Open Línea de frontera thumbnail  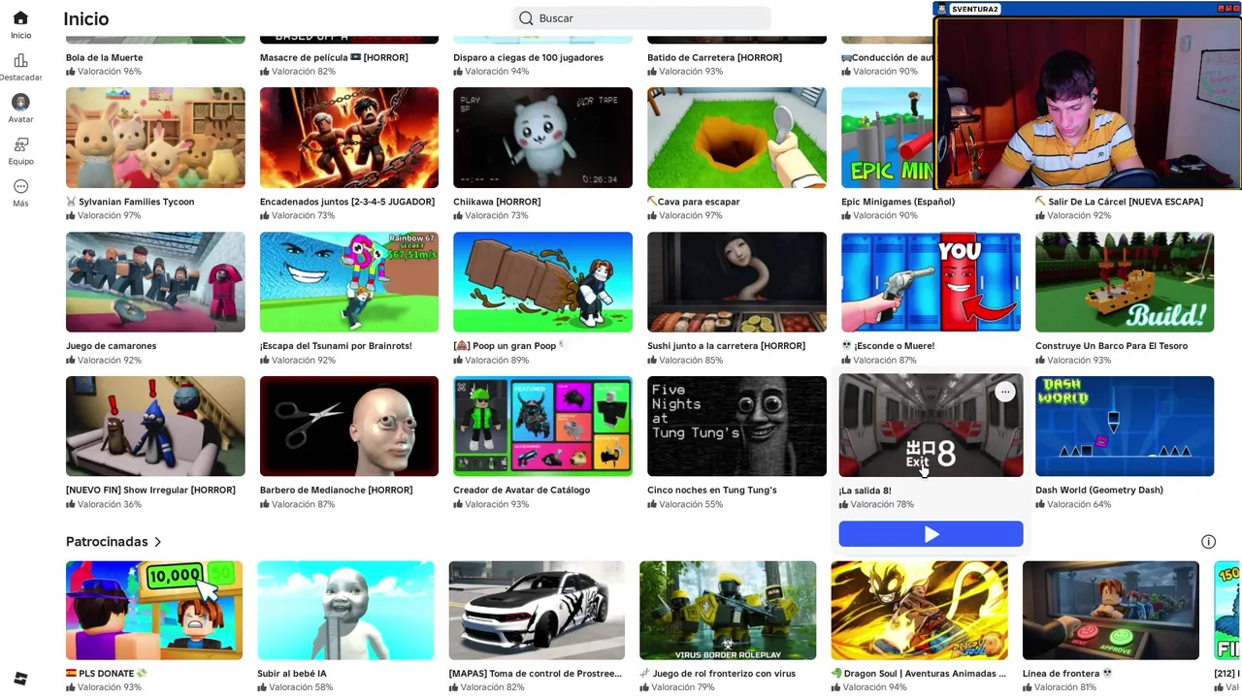pos(1111,611)
